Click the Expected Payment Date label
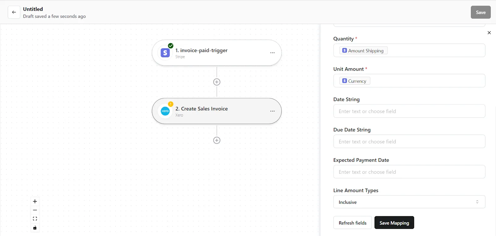 [x=361, y=160]
